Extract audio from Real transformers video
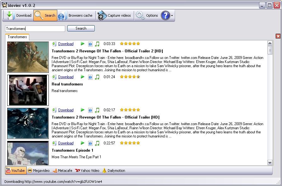 point(97,77)
